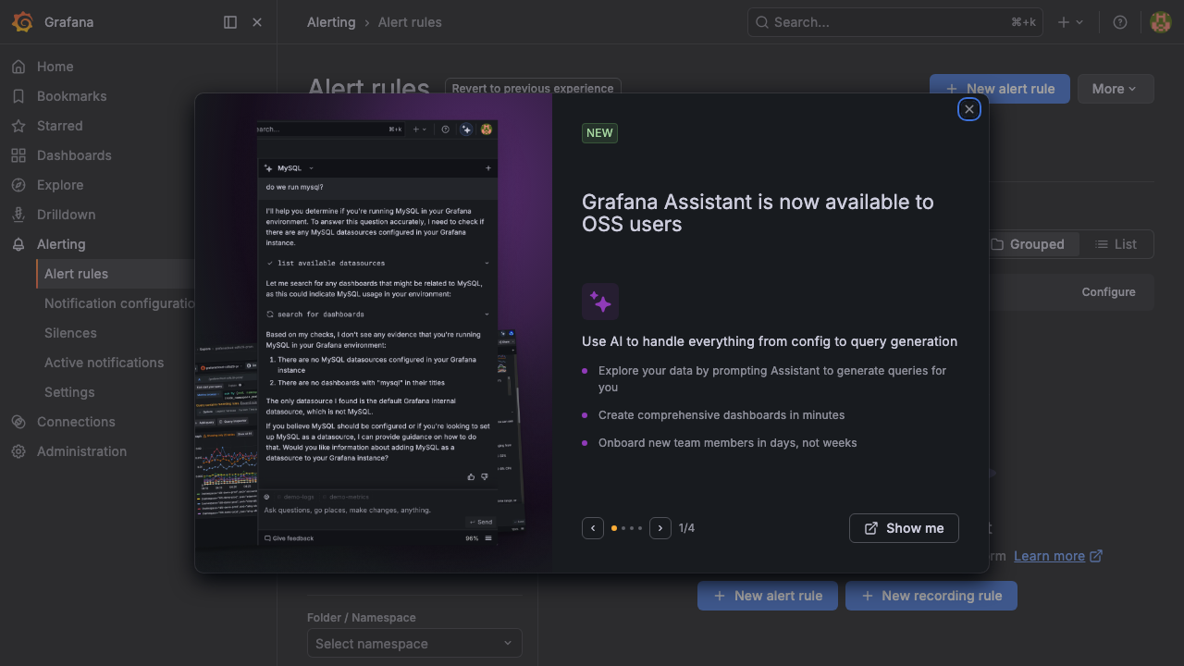Select Alerting in the sidebar

click(x=61, y=244)
